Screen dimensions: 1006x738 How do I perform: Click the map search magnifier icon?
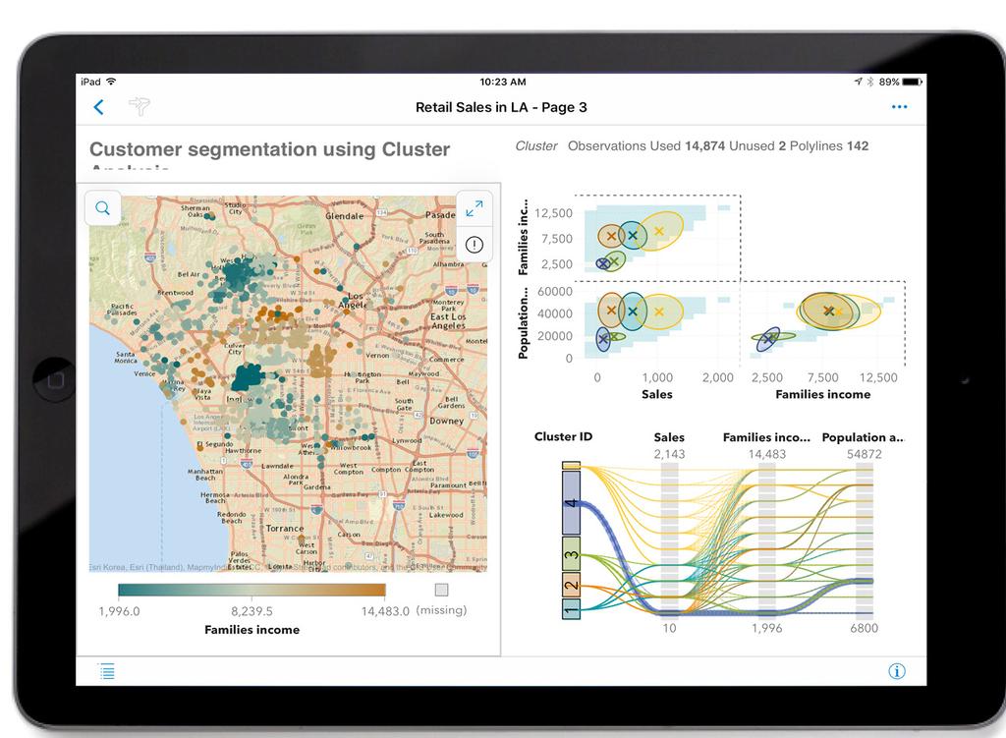point(102,208)
